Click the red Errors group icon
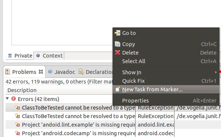221x137 pixels. tap(13, 99)
